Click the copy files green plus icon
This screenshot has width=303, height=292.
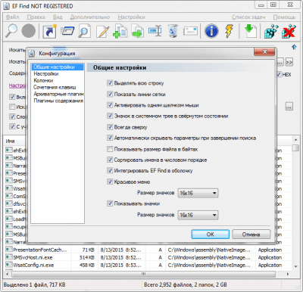[x=120, y=31]
